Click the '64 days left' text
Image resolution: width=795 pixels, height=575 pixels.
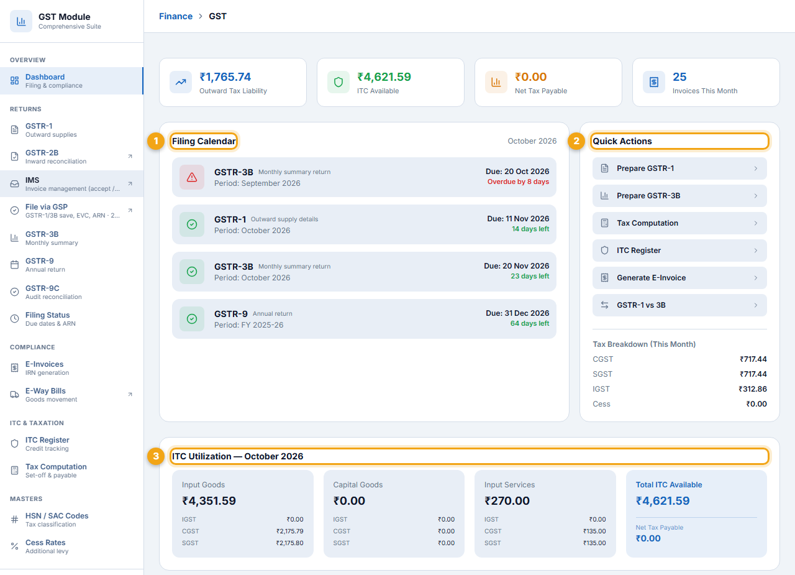tap(530, 323)
